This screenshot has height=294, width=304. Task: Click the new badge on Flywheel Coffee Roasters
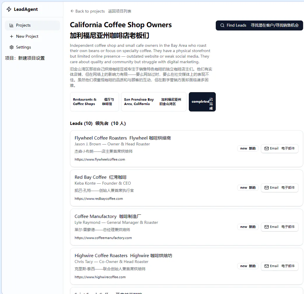[248, 148]
